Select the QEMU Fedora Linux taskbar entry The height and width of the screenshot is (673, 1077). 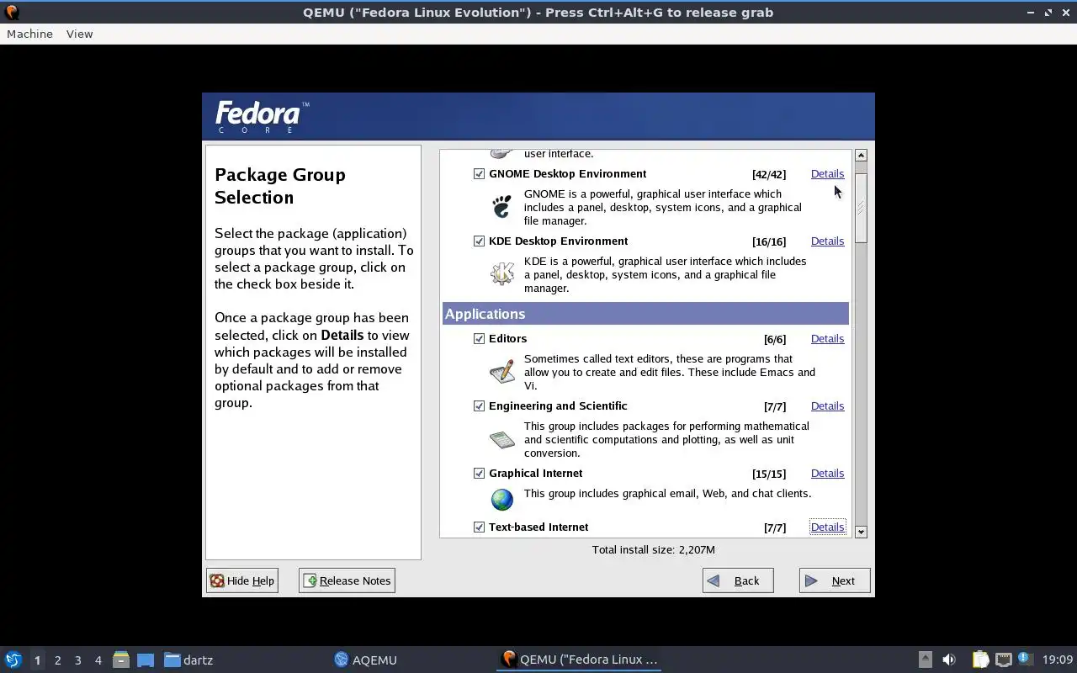point(579,660)
